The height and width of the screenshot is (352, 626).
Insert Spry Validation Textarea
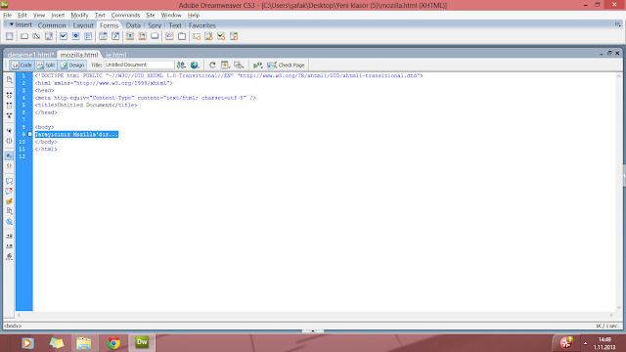point(208,36)
